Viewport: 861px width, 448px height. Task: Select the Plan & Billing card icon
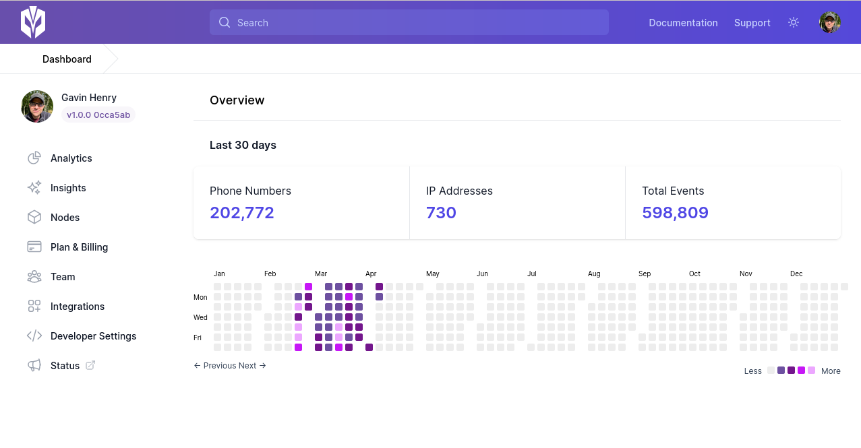tap(34, 247)
